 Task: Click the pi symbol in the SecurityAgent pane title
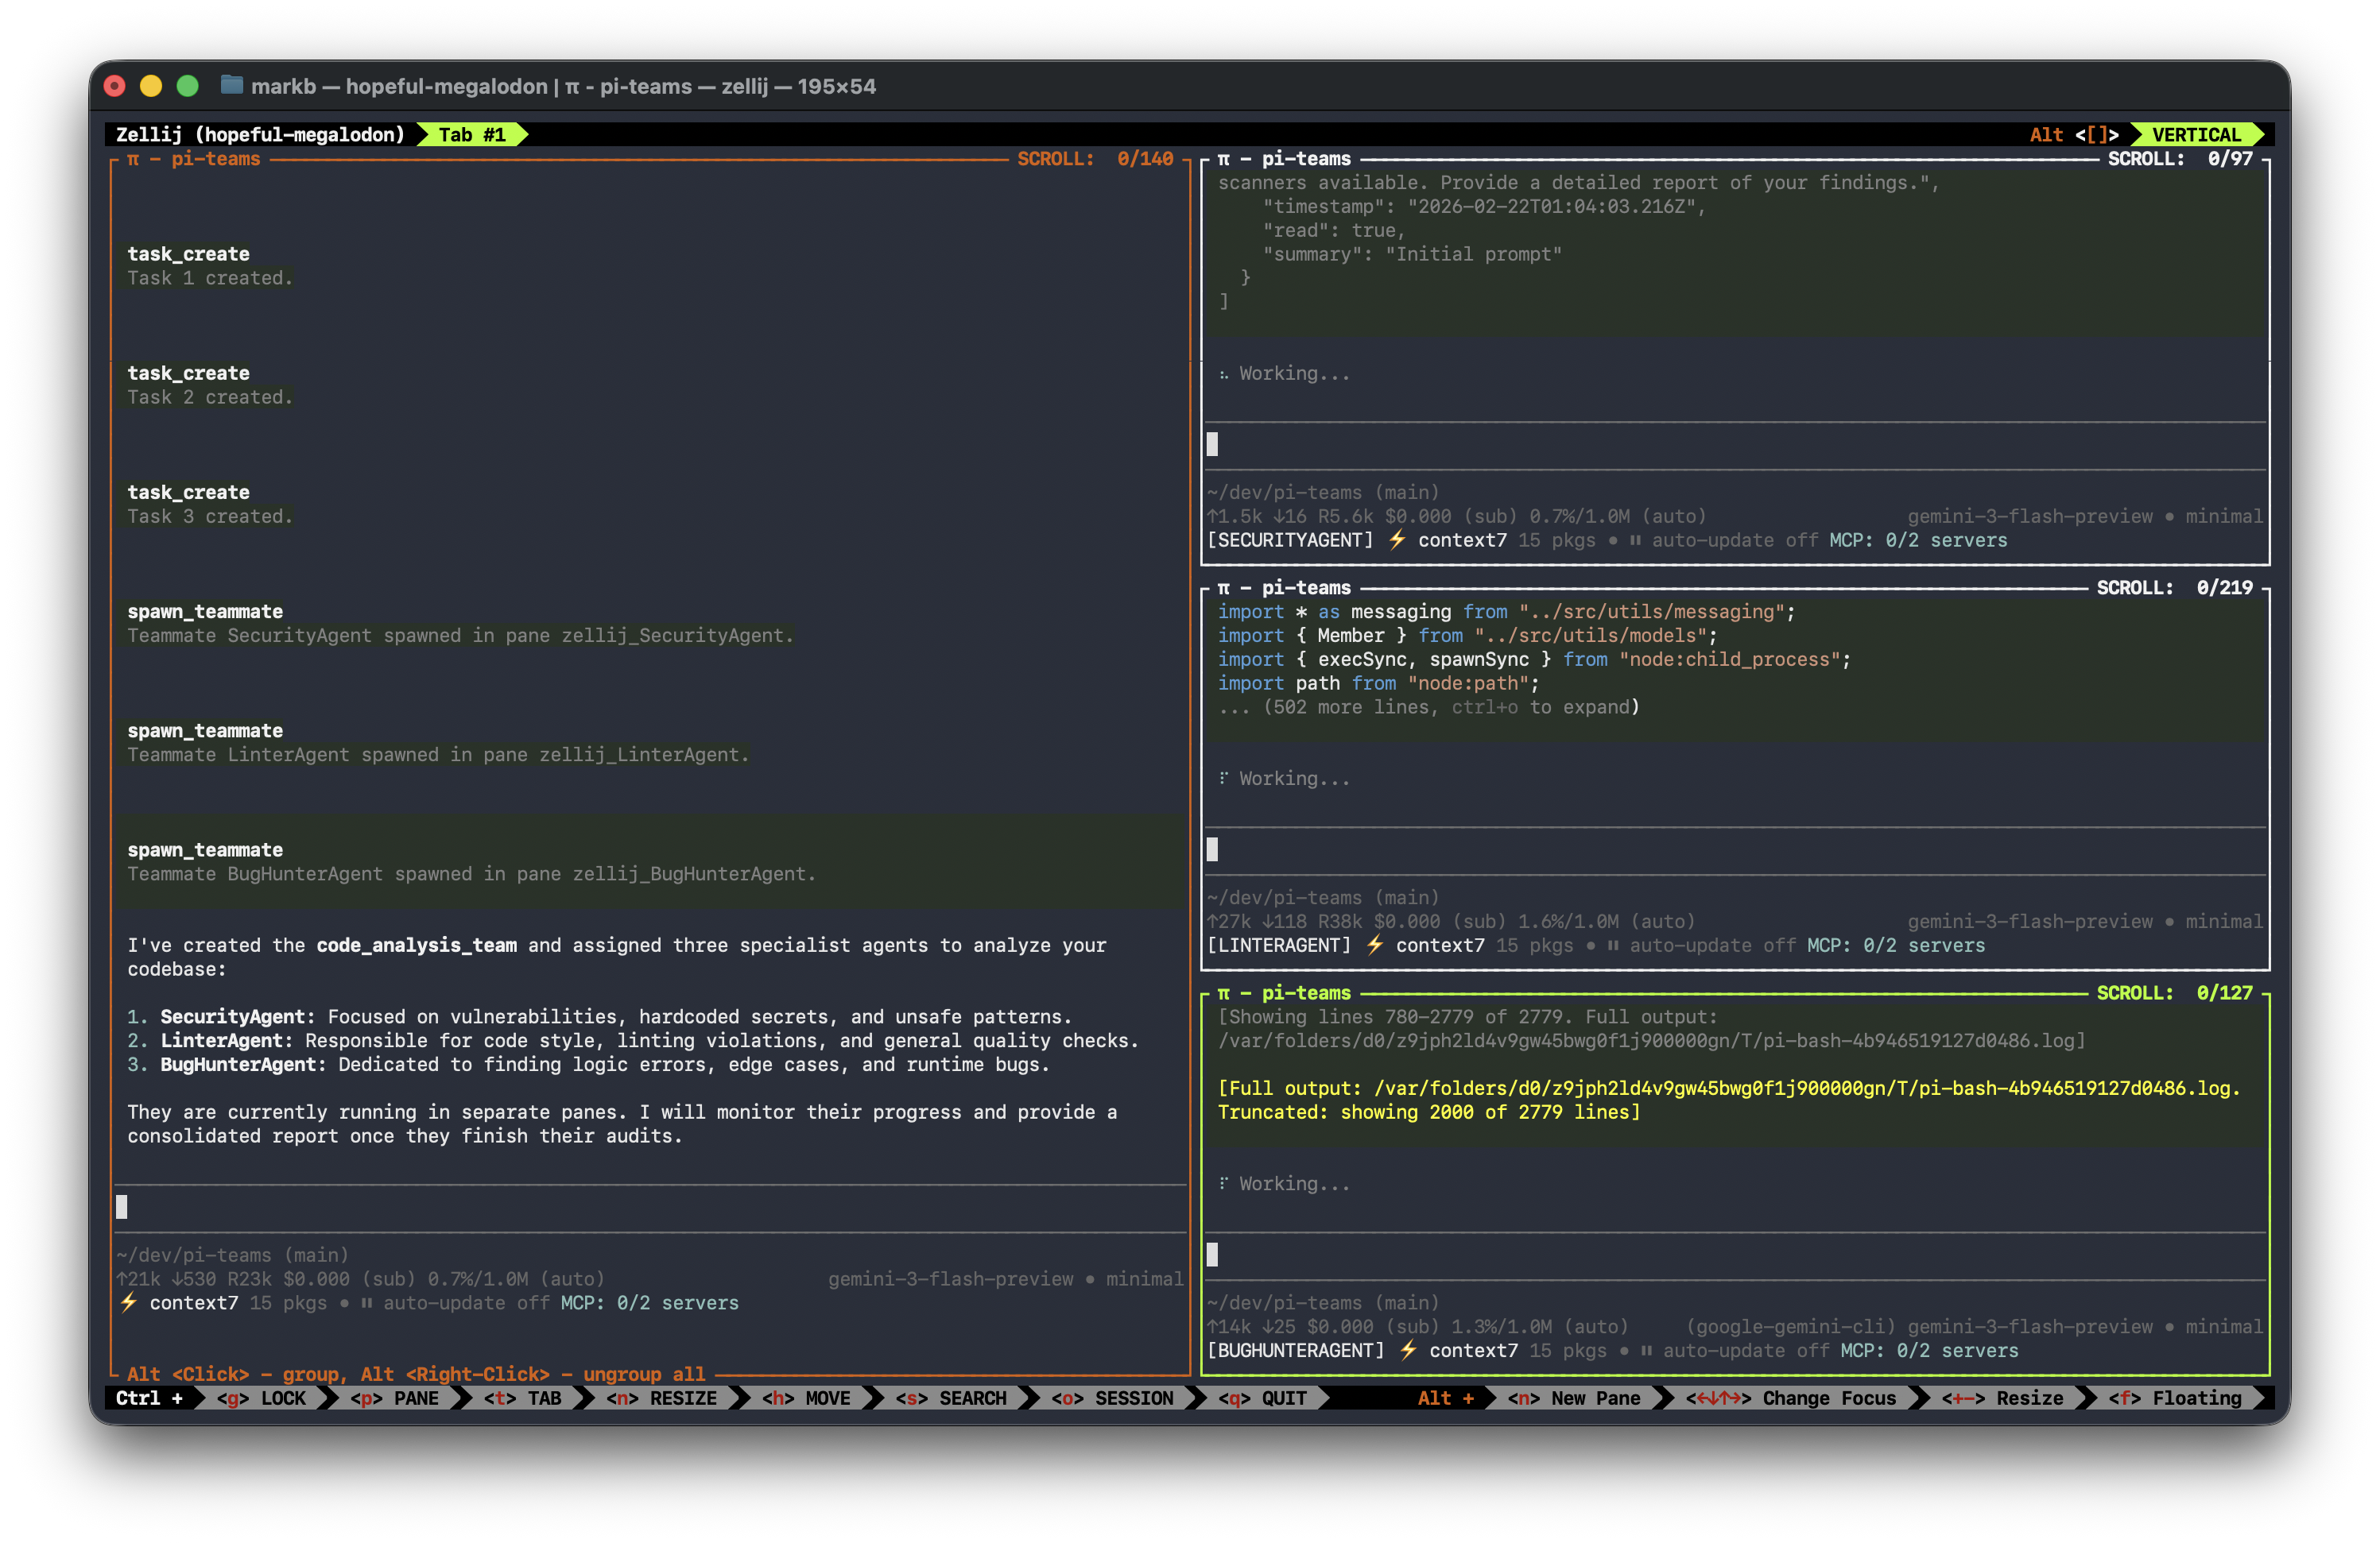pos(1223,159)
